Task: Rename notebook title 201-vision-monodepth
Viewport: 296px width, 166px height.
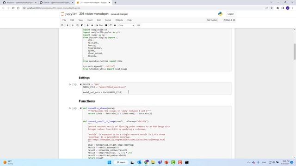Action: (x=94, y=14)
